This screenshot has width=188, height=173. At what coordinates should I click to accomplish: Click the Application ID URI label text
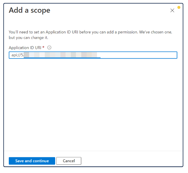[x=25, y=48]
